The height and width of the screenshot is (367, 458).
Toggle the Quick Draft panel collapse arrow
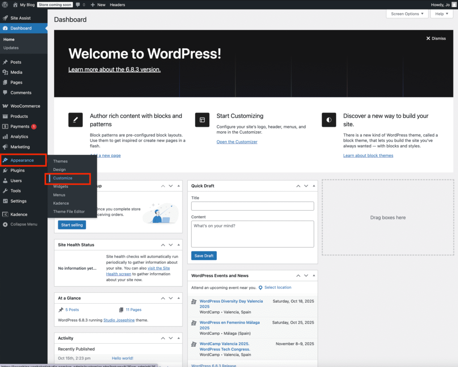pos(313,186)
